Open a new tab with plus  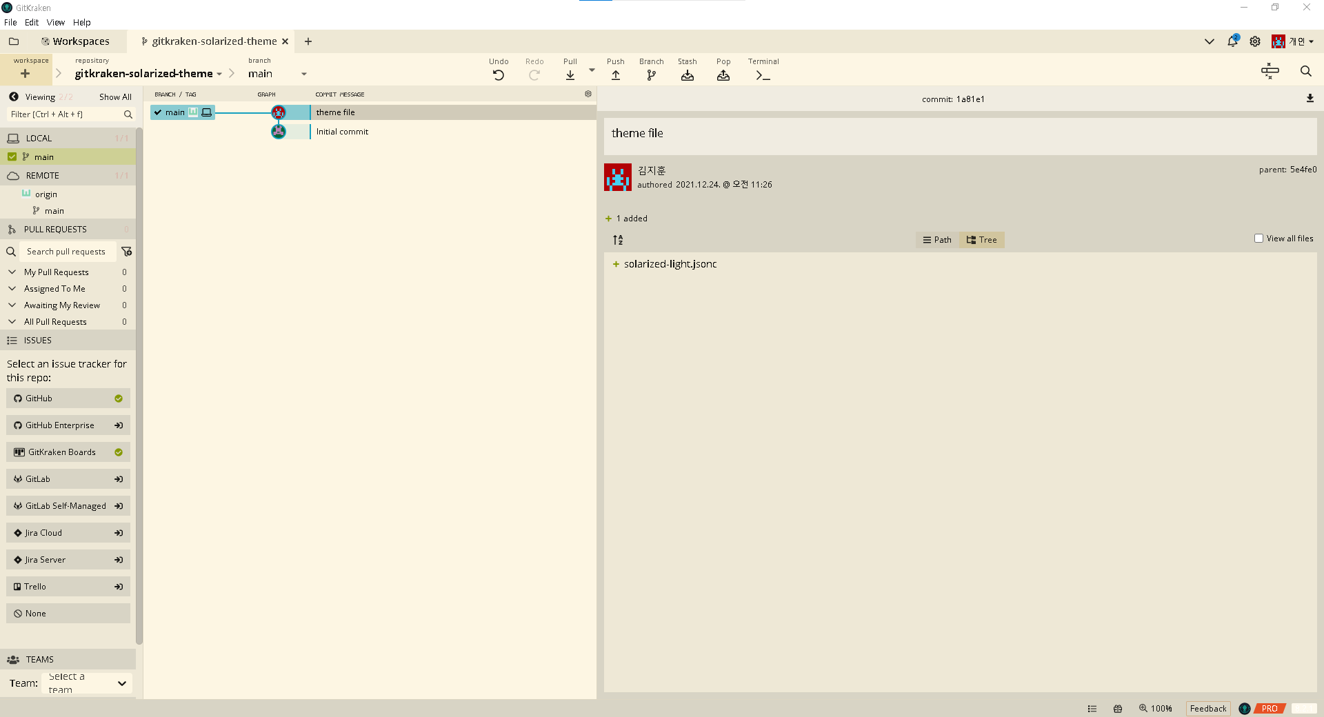pos(308,41)
